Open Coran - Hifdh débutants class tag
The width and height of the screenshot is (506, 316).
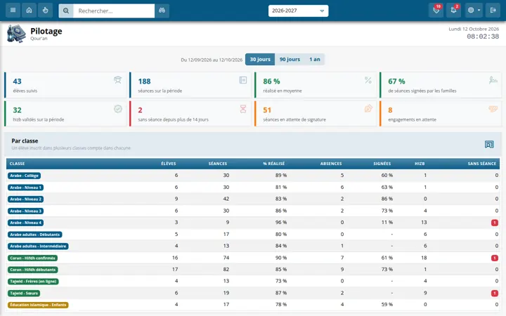(33, 270)
